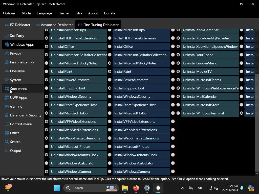Image resolution: width=259 pixels, height=194 pixels.
Task: Open the clock app on the taskbar
Action: [x=158, y=188]
